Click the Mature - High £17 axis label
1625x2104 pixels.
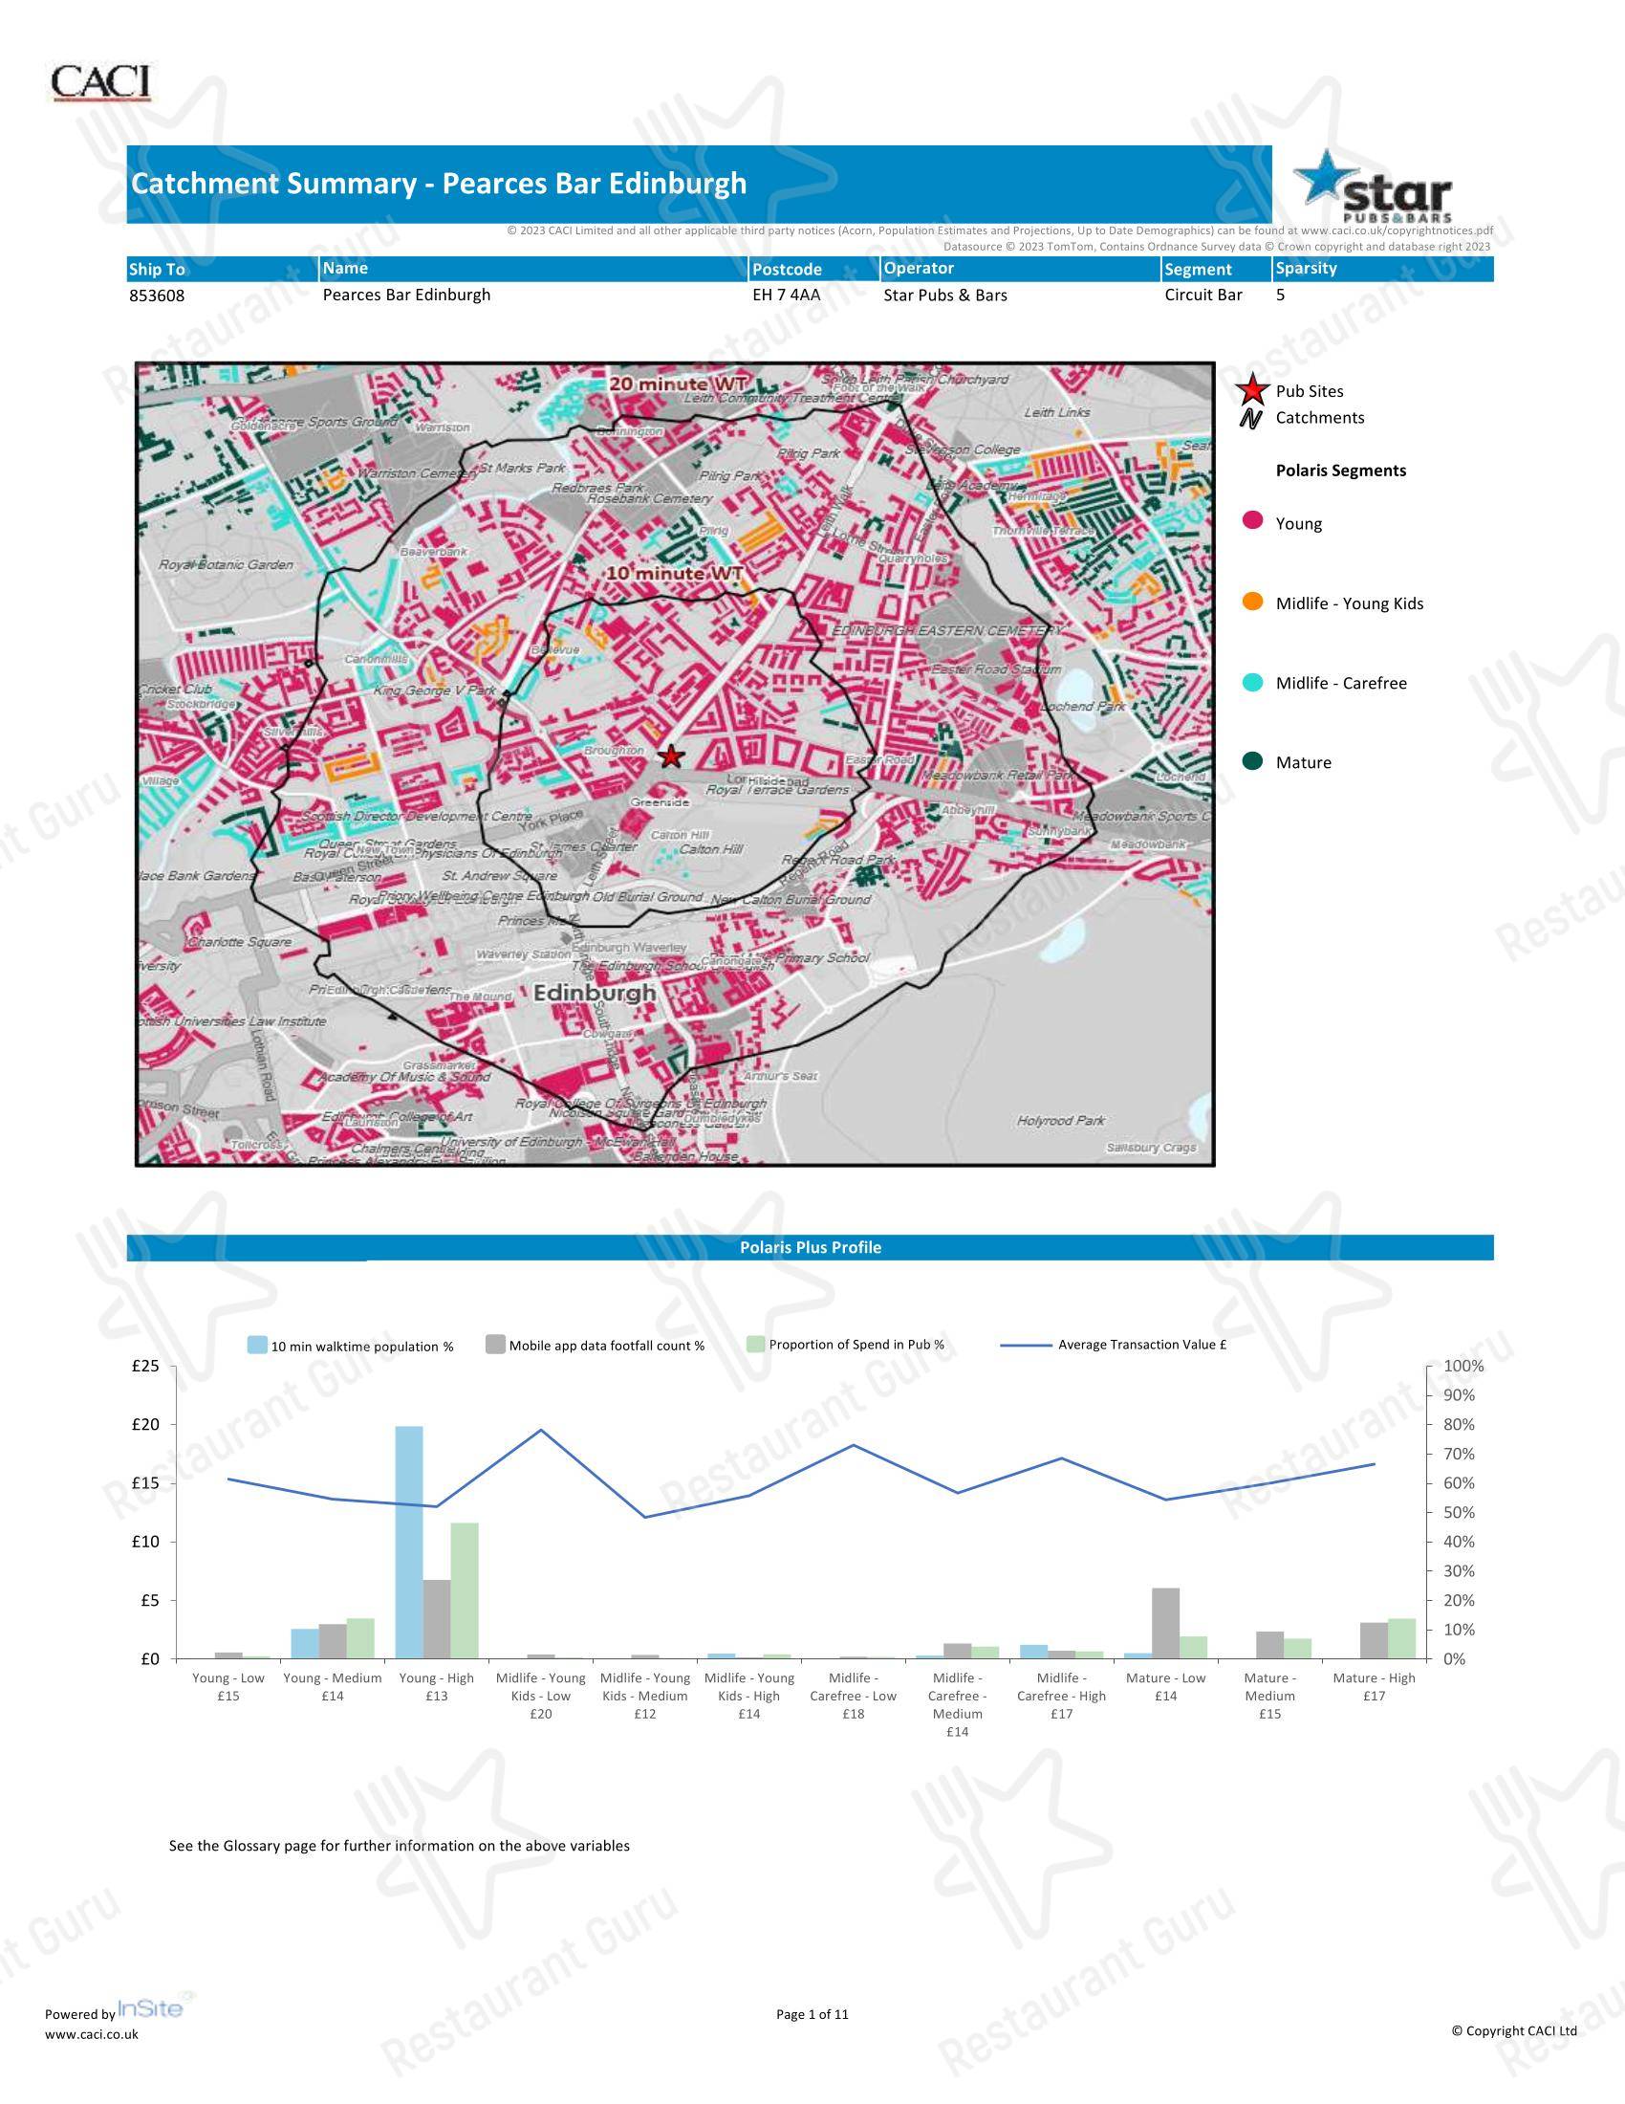click(1374, 1687)
